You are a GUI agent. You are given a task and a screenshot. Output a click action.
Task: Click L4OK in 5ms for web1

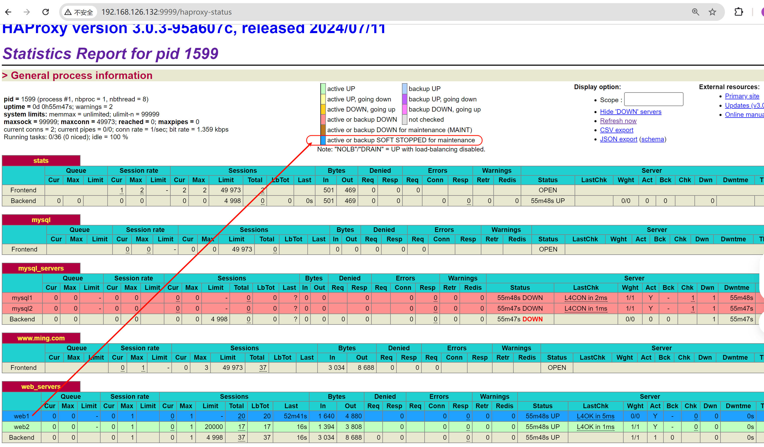(x=595, y=416)
